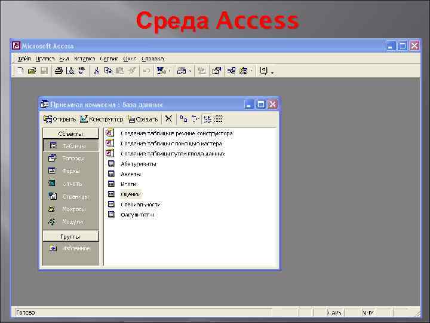This screenshot has width=430, height=323.
Task: Switch to Small Icons view
Action: tap(195, 119)
